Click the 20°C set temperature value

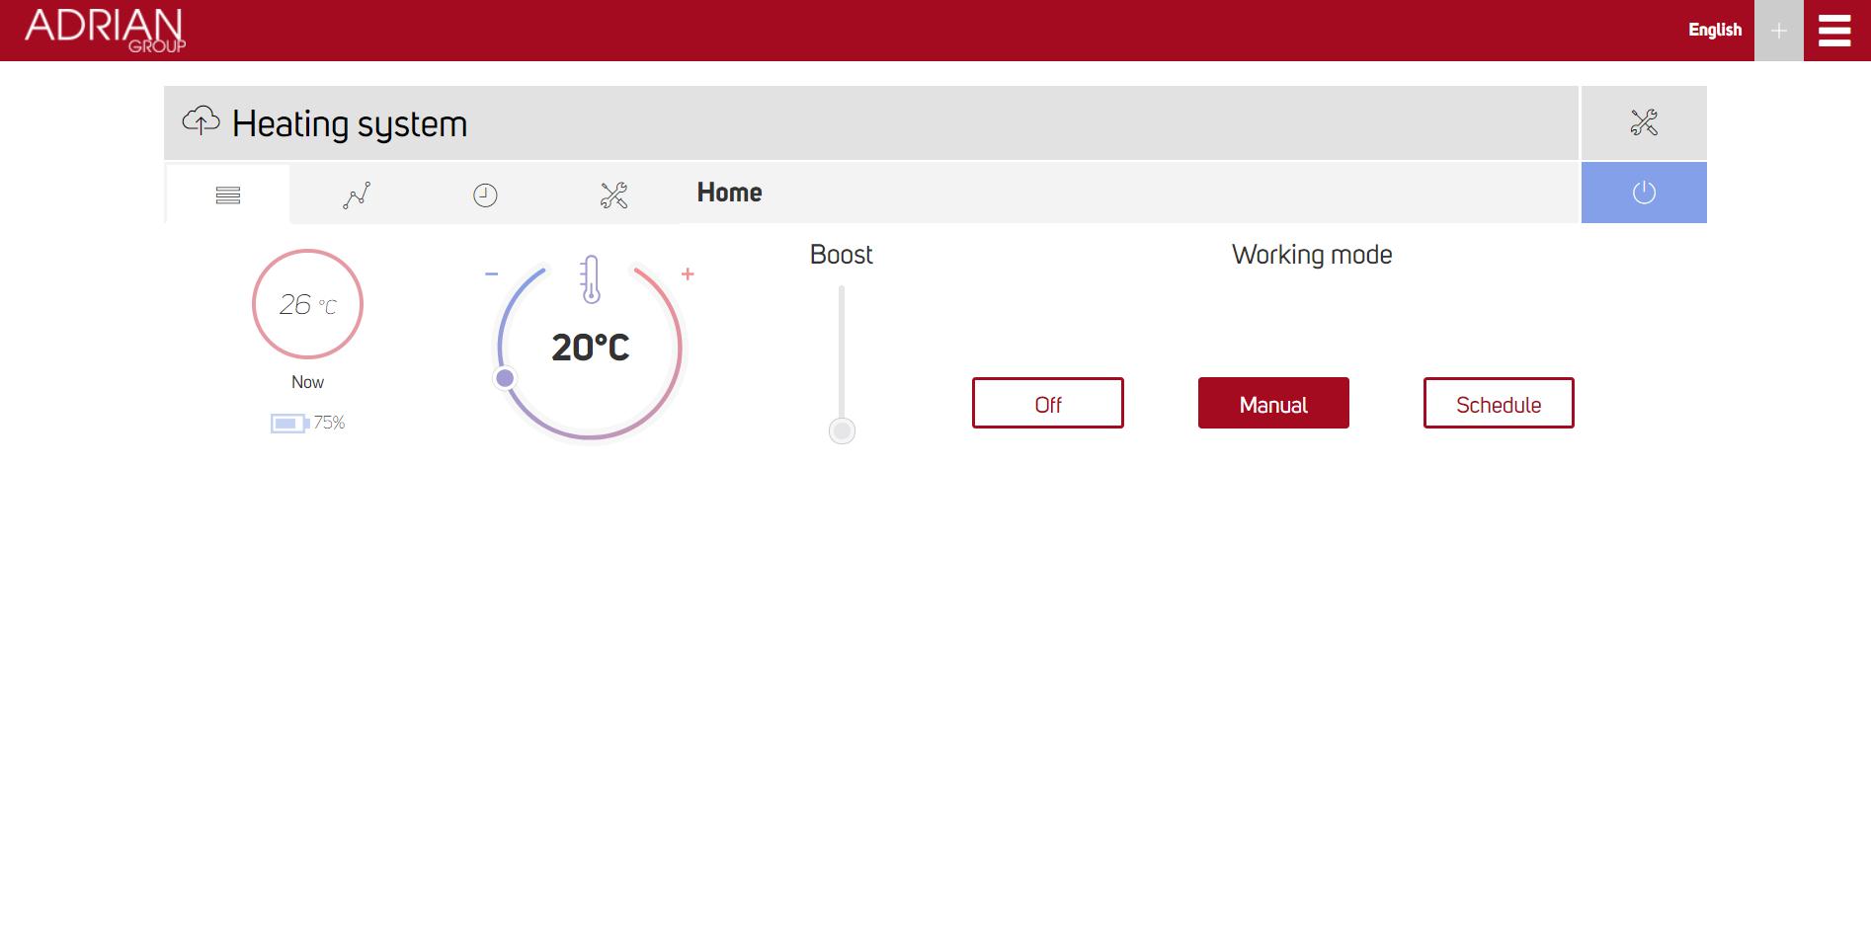(x=591, y=348)
